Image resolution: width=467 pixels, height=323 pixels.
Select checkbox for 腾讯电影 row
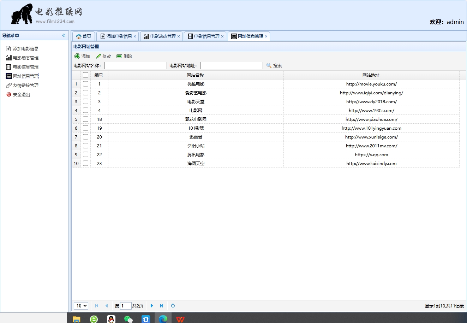pyautogui.click(x=85, y=154)
